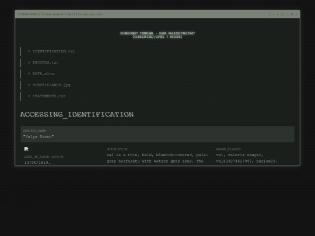Open the IDENTIFICATION.txt file entry

(x=51, y=51)
